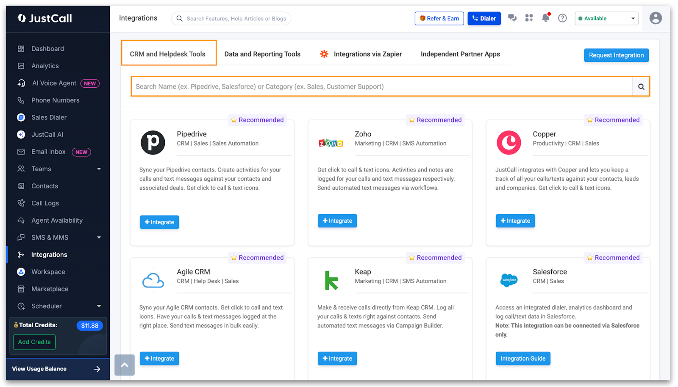Open JustCall AI sparkle icon
678x387 pixels.
point(21,135)
